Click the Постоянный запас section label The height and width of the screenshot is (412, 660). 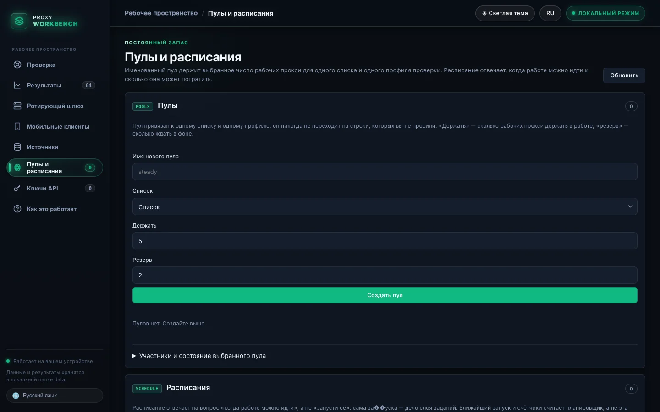tap(156, 43)
